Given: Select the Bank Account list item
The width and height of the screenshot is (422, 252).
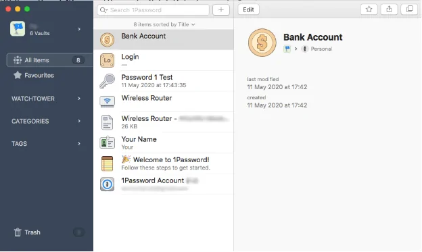Looking at the screenshot, I should click(x=164, y=40).
